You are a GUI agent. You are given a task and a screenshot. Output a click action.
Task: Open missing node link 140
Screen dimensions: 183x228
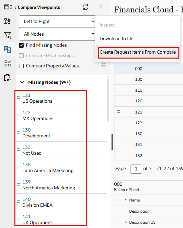click(26, 199)
